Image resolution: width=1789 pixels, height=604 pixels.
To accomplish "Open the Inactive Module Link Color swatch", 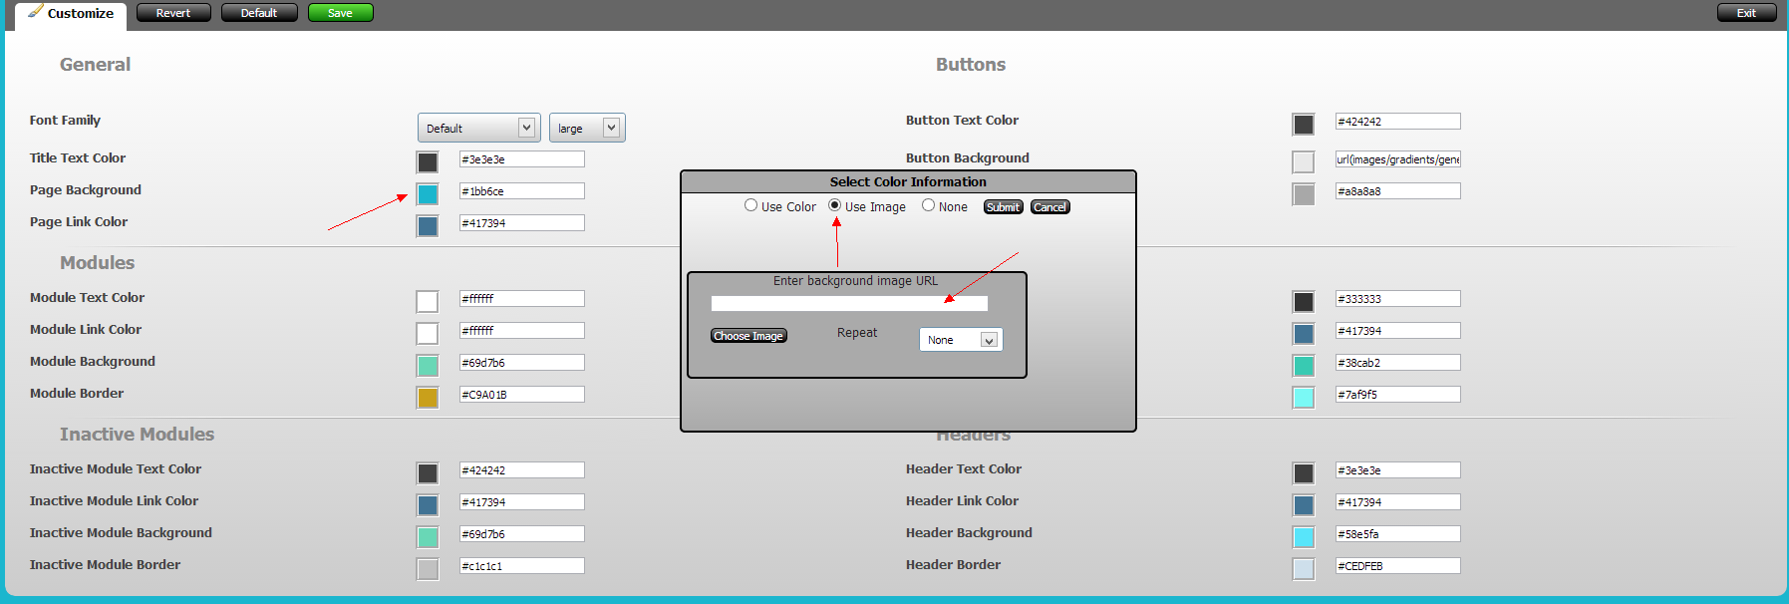I will point(428,505).
